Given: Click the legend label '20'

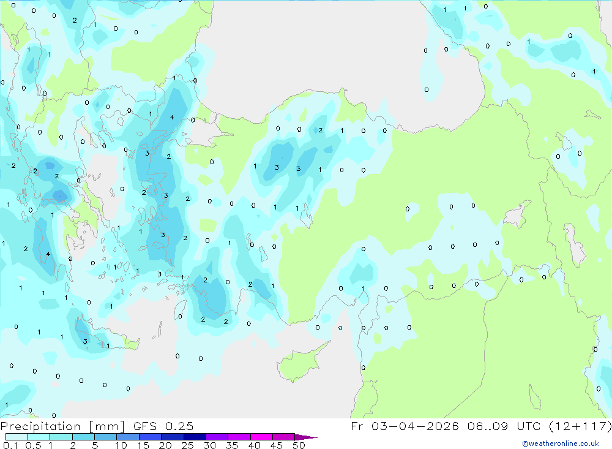Looking at the screenshot, I should click(x=165, y=445).
